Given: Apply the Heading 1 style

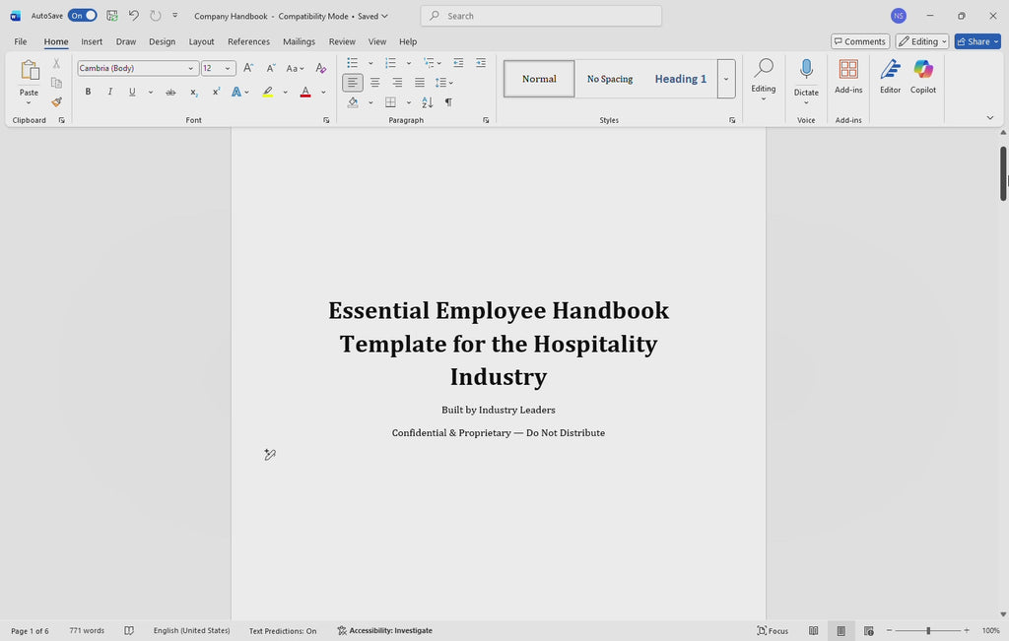Looking at the screenshot, I should [680, 78].
